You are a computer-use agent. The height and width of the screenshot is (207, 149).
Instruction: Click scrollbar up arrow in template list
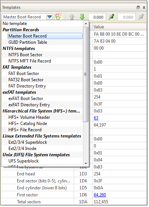(86, 24)
